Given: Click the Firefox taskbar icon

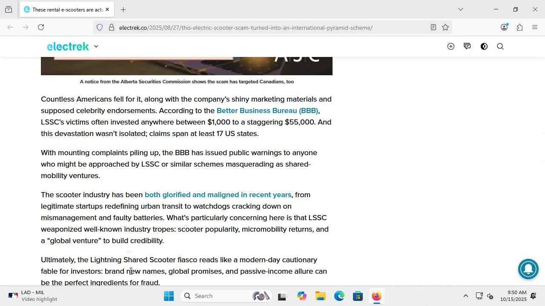Looking at the screenshot, I should [x=376, y=296].
